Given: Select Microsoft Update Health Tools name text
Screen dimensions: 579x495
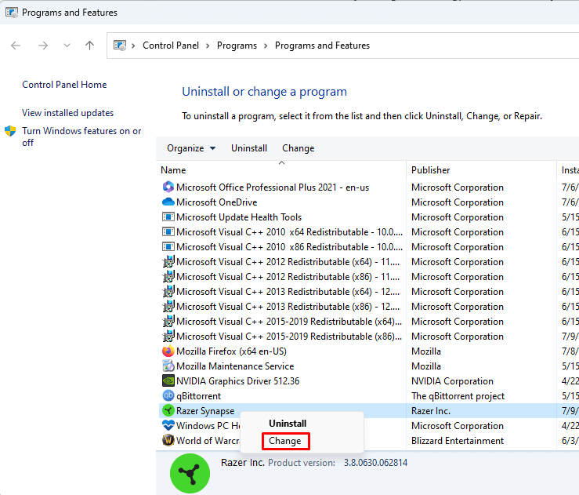Looking at the screenshot, I should click(239, 217).
